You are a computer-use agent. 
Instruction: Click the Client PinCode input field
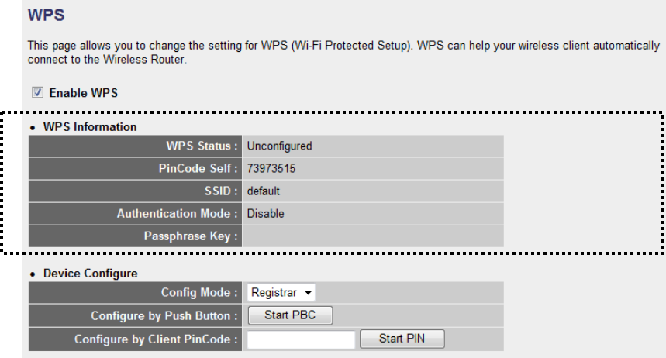[301, 339]
